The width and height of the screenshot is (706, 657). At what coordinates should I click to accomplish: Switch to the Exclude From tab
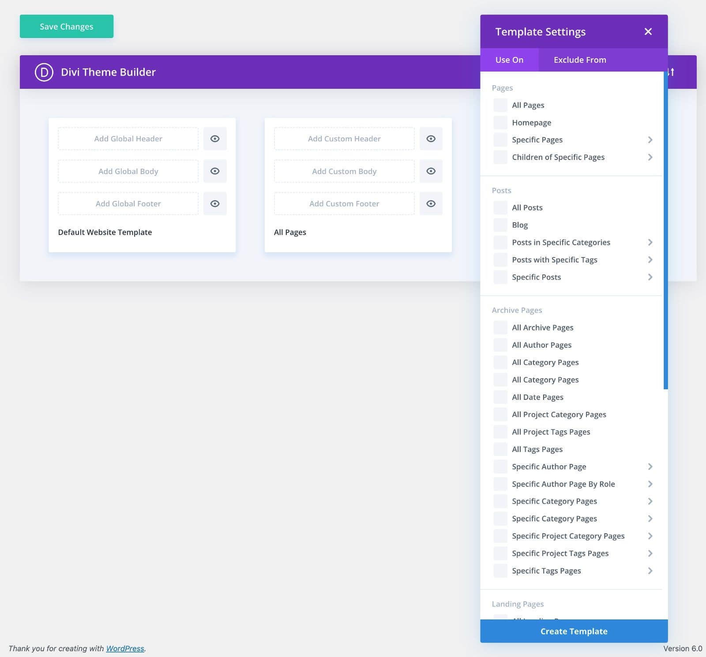pyautogui.click(x=579, y=60)
